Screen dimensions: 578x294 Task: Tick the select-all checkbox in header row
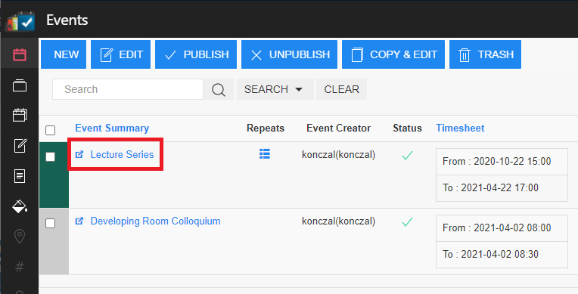[51, 131]
